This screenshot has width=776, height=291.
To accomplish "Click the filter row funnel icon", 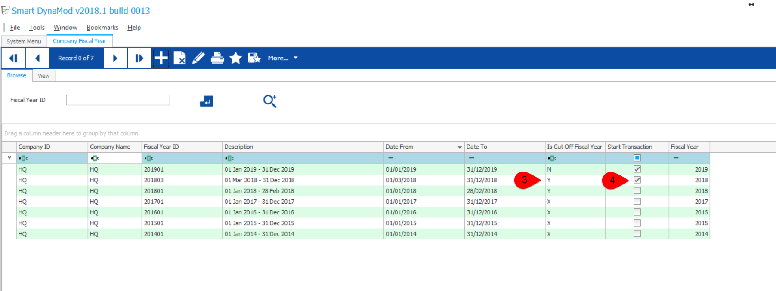I will coord(9,158).
